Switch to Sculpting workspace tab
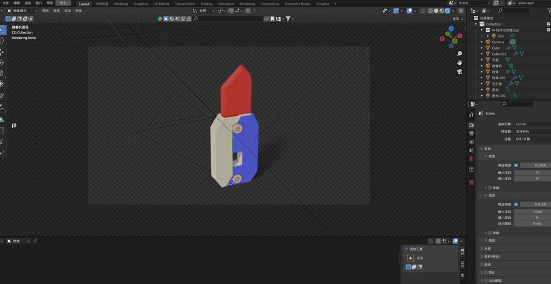 [141, 4]
